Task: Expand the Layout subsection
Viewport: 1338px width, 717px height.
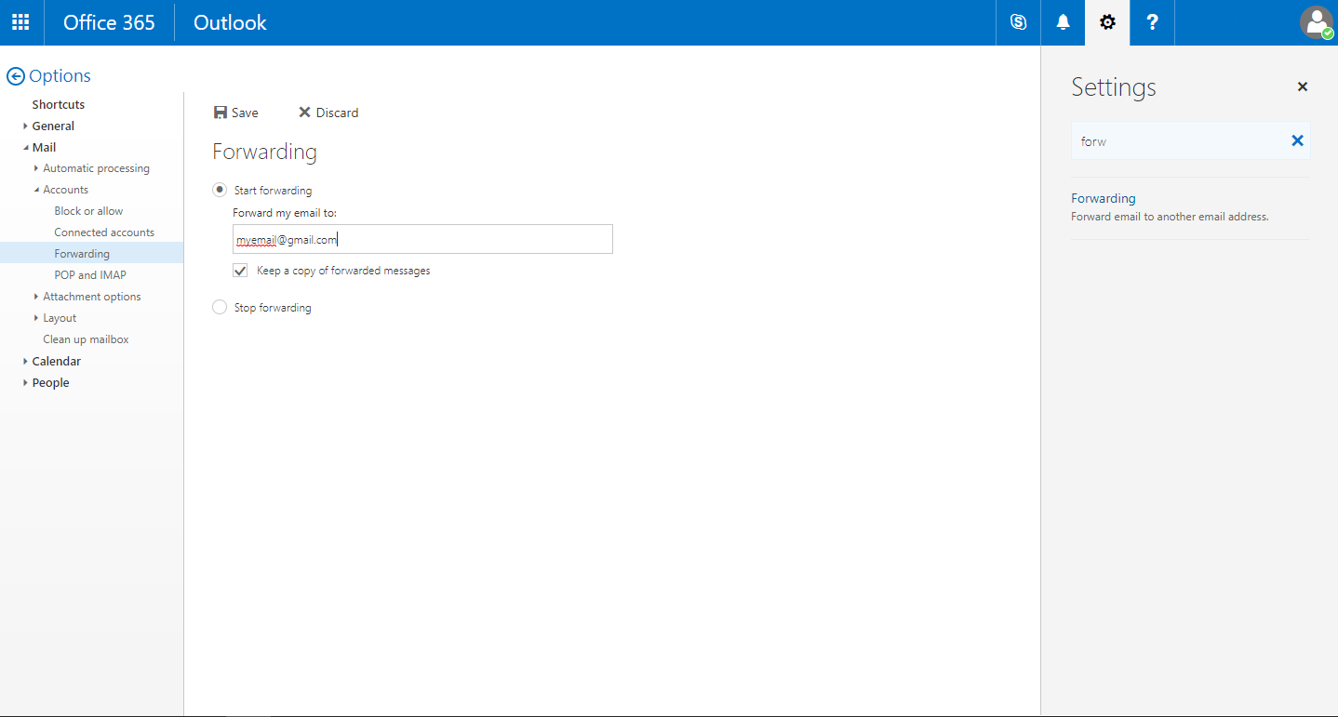Action: coord(36,318)
